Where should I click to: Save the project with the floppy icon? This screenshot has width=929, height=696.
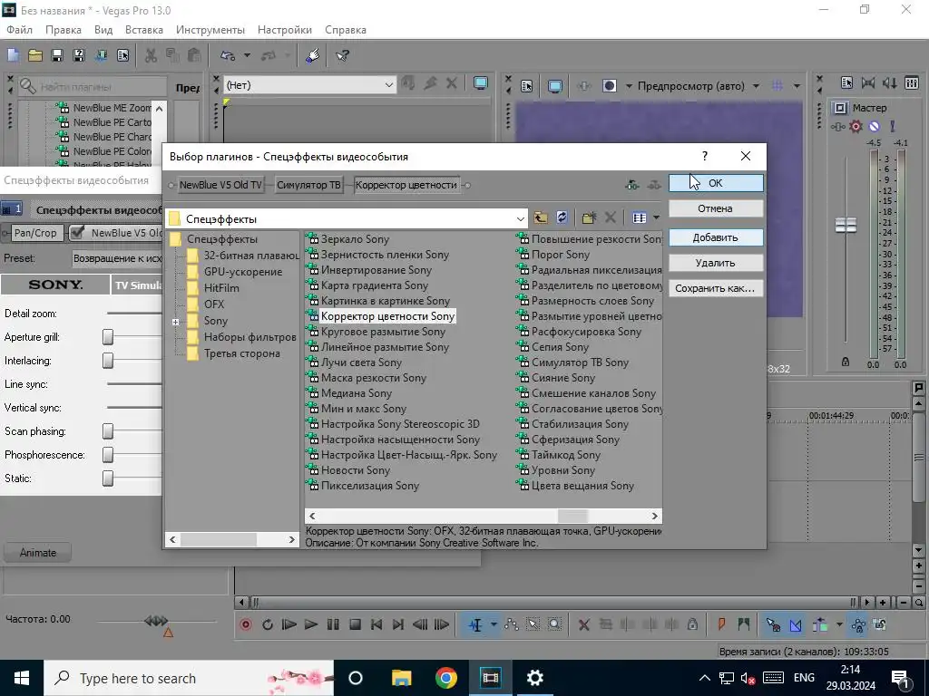pyautogui.click(x=57, y=55)
